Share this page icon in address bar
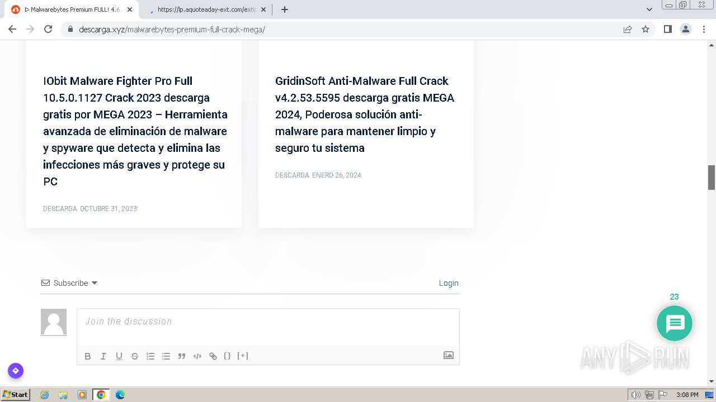Image resolution: width=716 pixels, height=402 pixels. (x=628, y=29)
